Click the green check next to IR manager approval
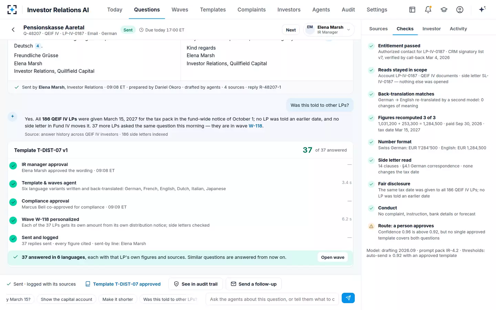This screenshot has height=310, width=496. coord(13,166)
